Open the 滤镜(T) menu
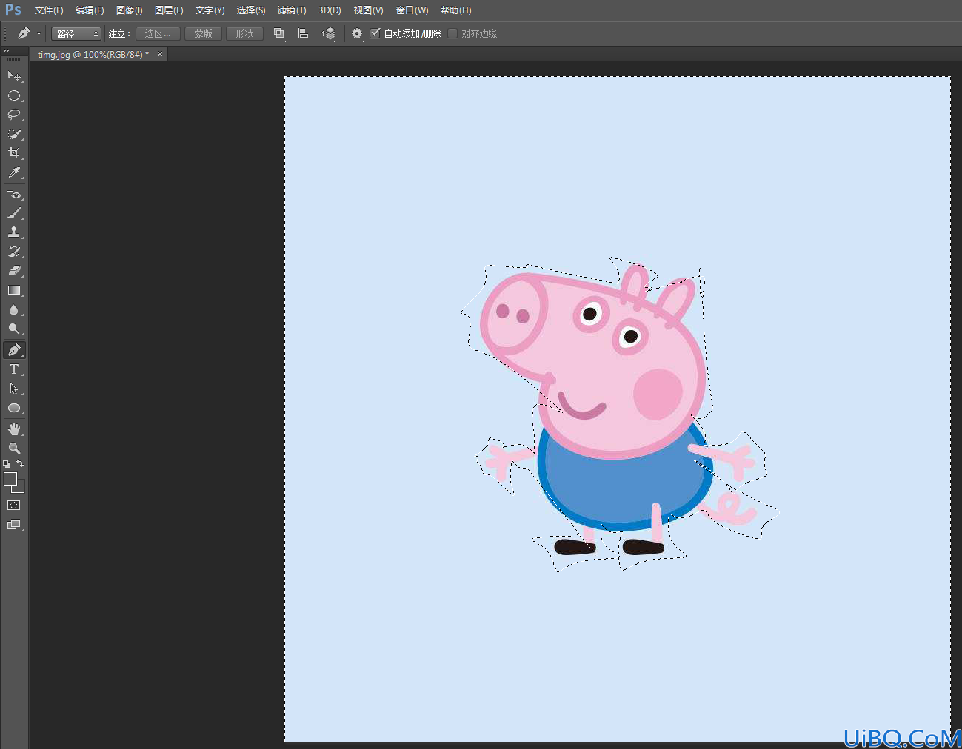Screen dimensions: 962x749 tap(292, 10)
